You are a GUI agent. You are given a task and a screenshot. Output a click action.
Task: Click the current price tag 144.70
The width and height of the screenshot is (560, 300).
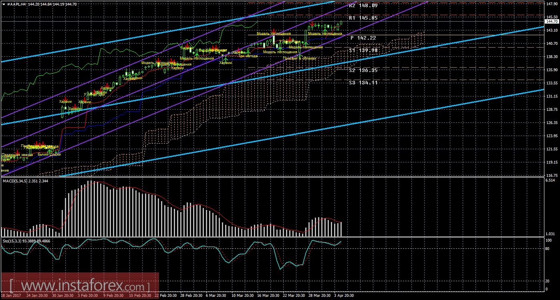tap(552, 22)
